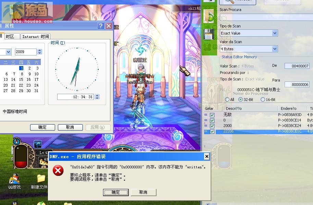Screen dimensions: 313x205
Task: Switch to the Internet 时间 tab
Action: (36, 37)
